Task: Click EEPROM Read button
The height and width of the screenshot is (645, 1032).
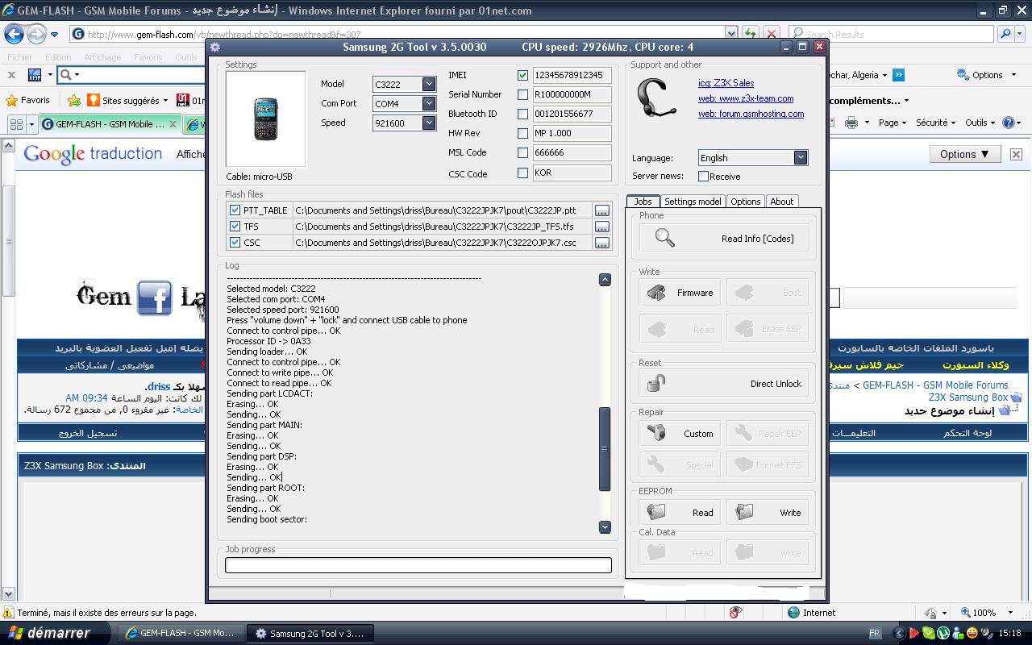Action: (x=679, y=512)
